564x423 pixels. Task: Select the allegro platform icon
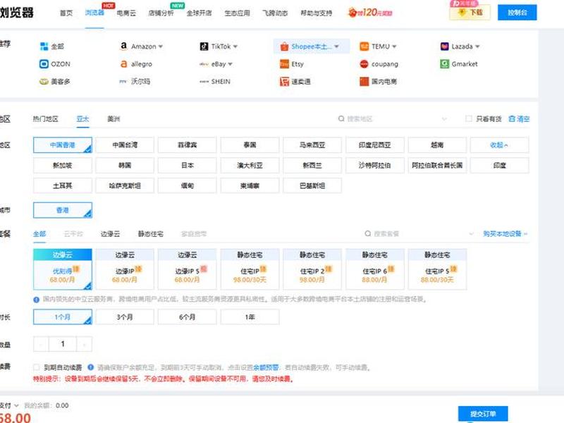[x=124, y=64]
